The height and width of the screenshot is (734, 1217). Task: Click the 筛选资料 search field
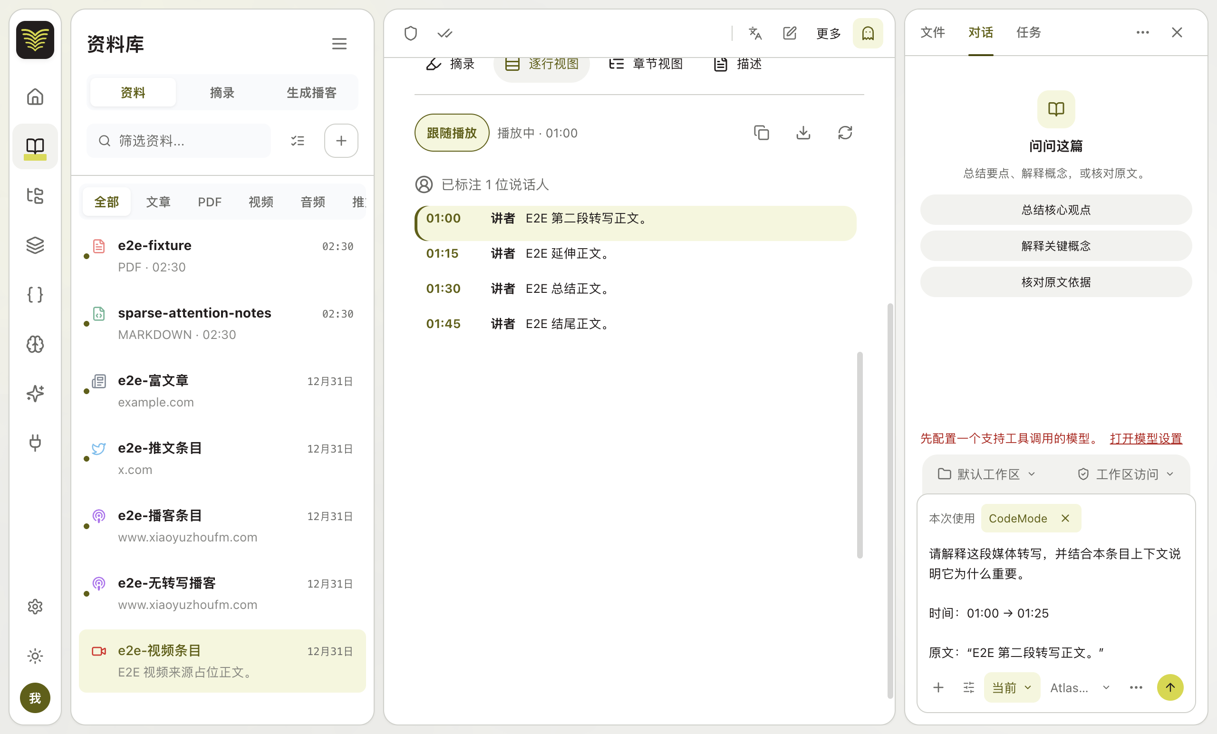coord(179,141)
